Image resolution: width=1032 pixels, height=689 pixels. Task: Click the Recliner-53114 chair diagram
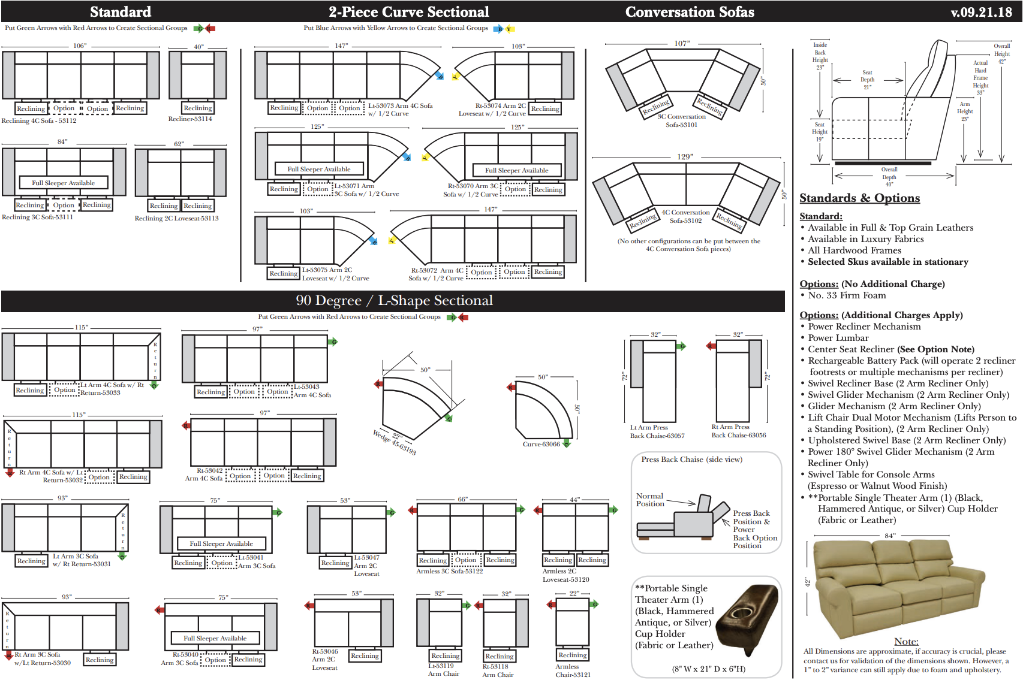pyautogui.click(x=198, y=75)
